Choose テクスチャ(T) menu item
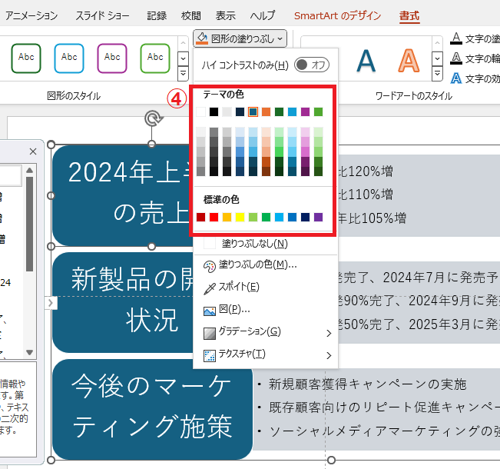The width and height of the screenshot is (500, 469). (x=265, y=355)
